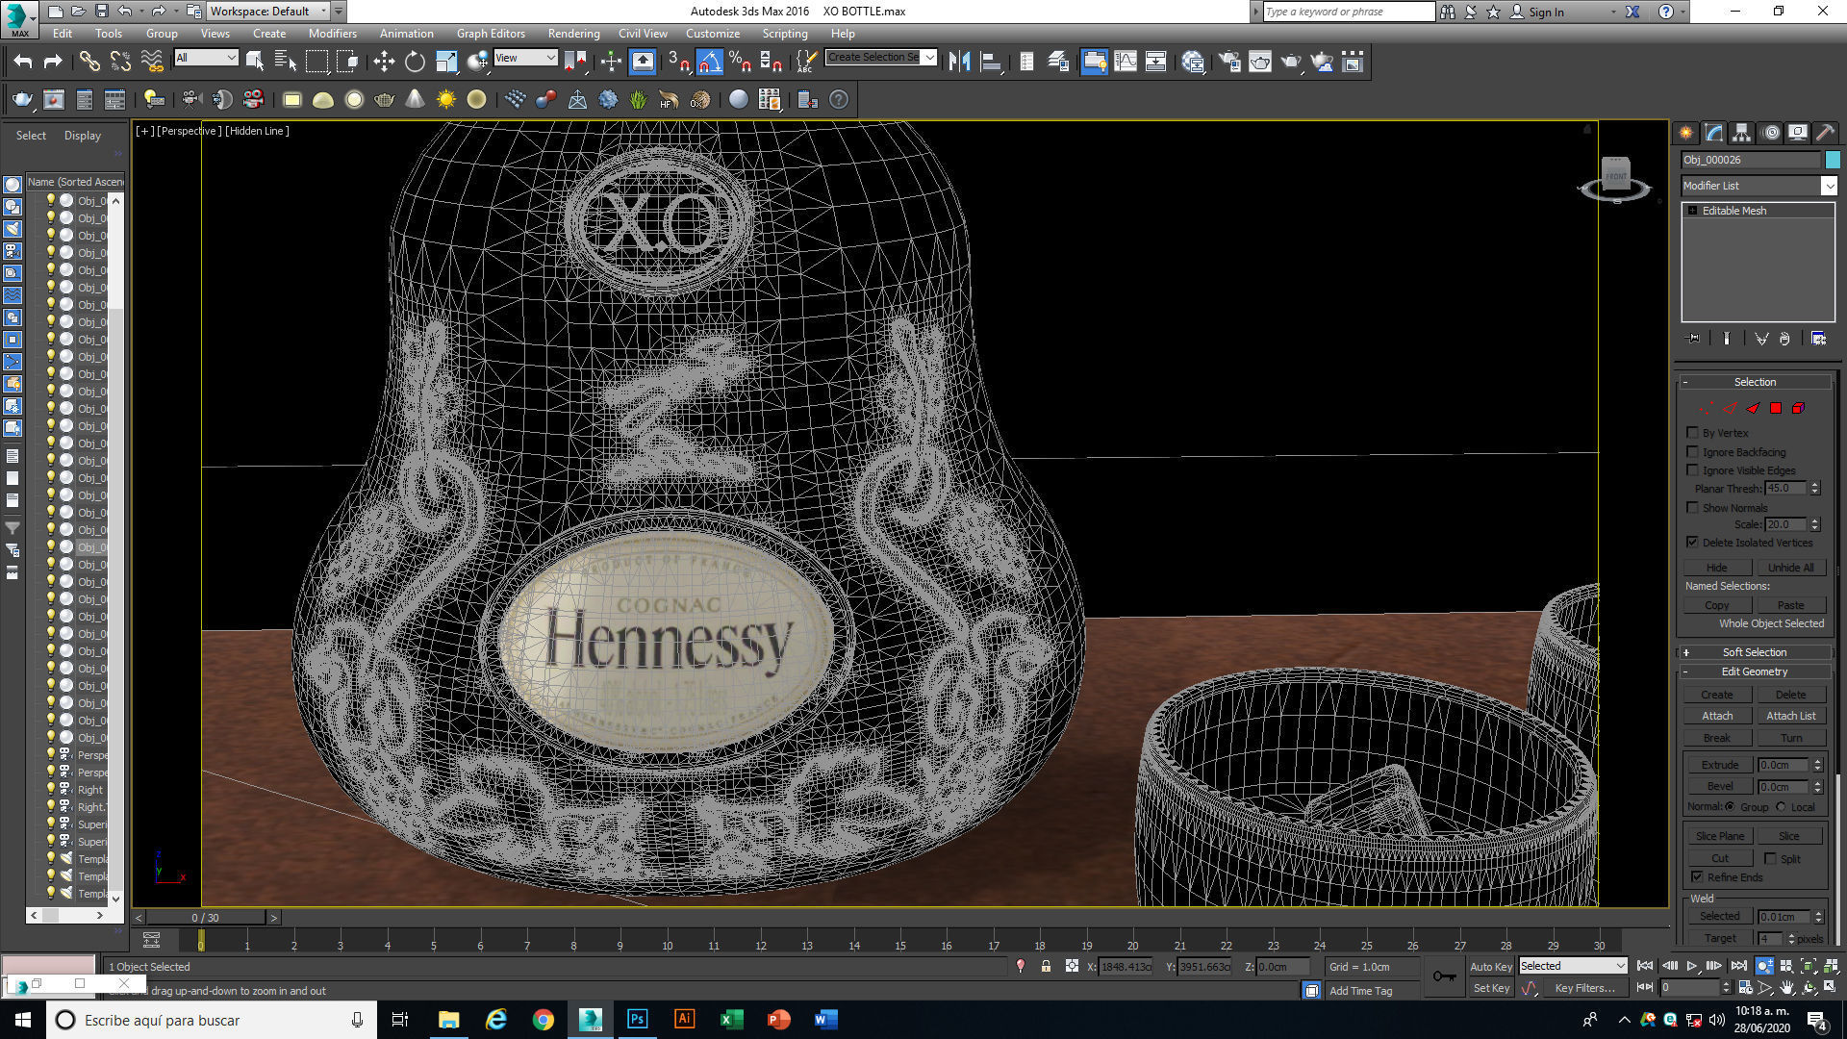Open the Customize menu
Image resolution: width=1847 pixels, height=1039 pixels.
pos(713,34)
